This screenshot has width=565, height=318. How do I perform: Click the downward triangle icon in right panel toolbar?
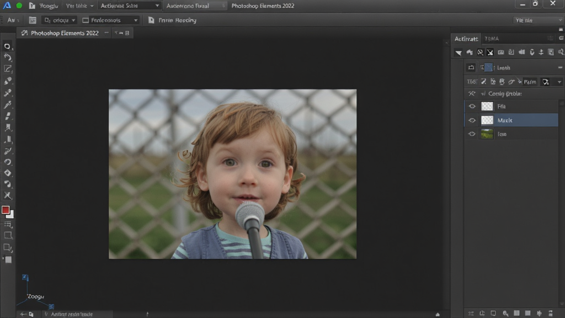tap(459, 52)
